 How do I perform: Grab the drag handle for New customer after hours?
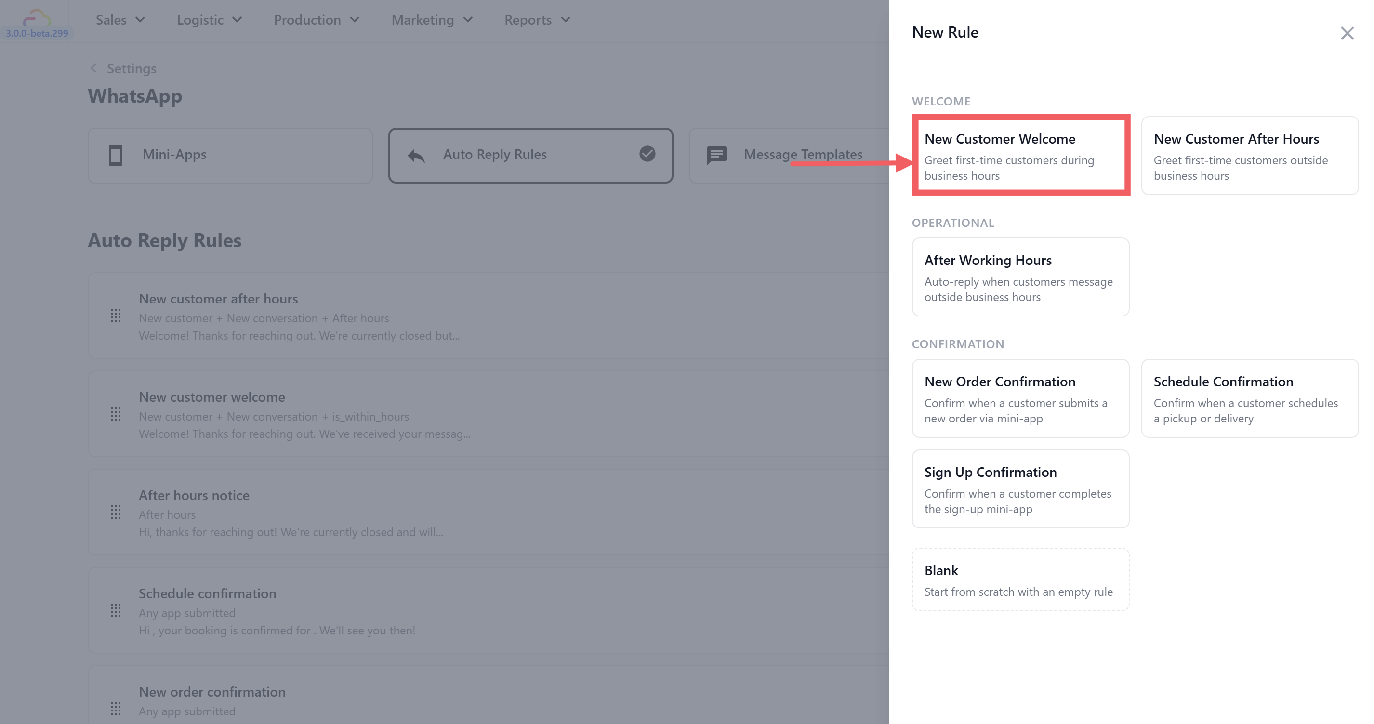pos(115,316)
